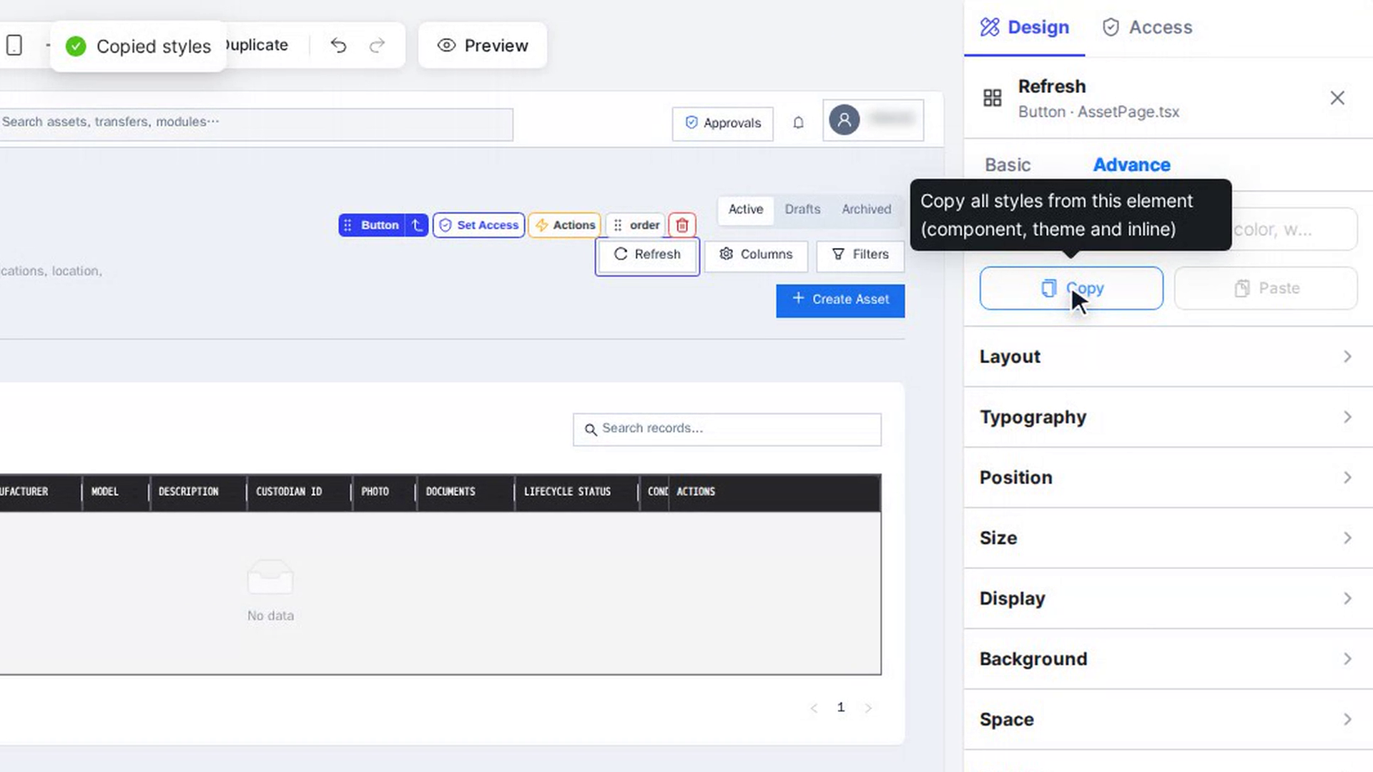
Task: Copy styles with the Copy button
Action: [x=1071, y=288]
